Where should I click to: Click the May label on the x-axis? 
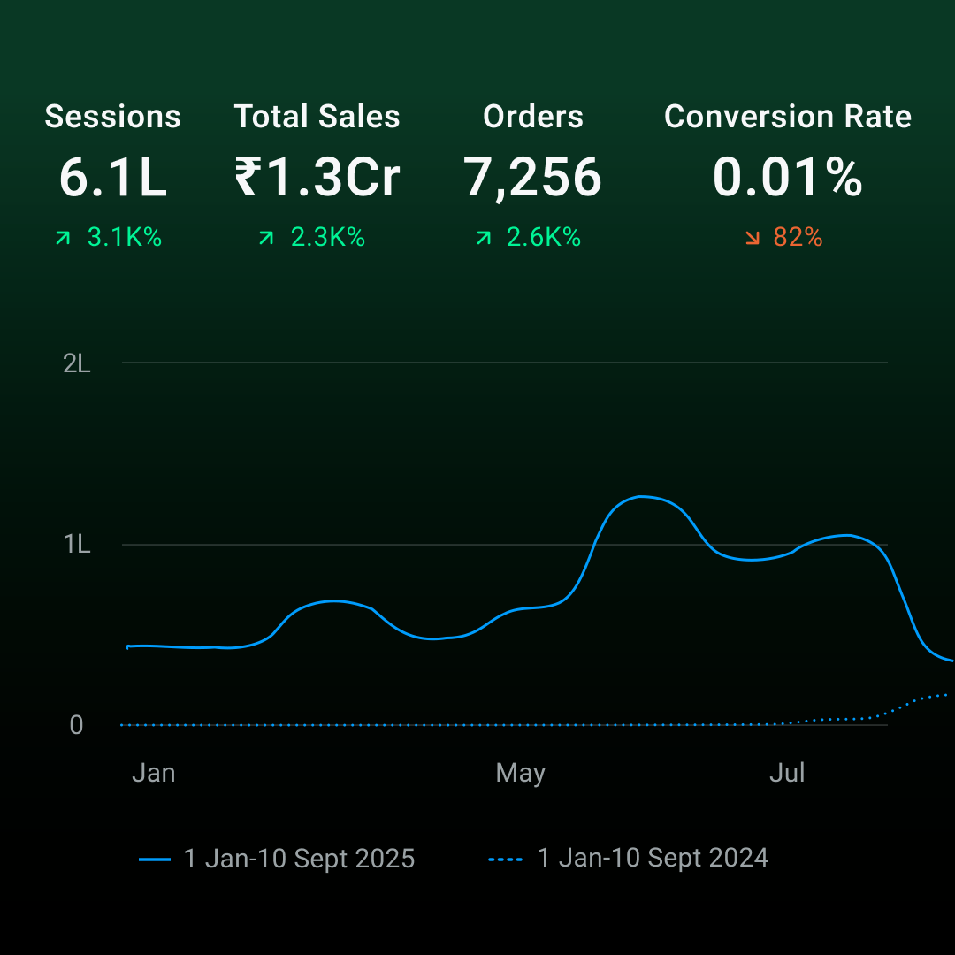point(520,774)
